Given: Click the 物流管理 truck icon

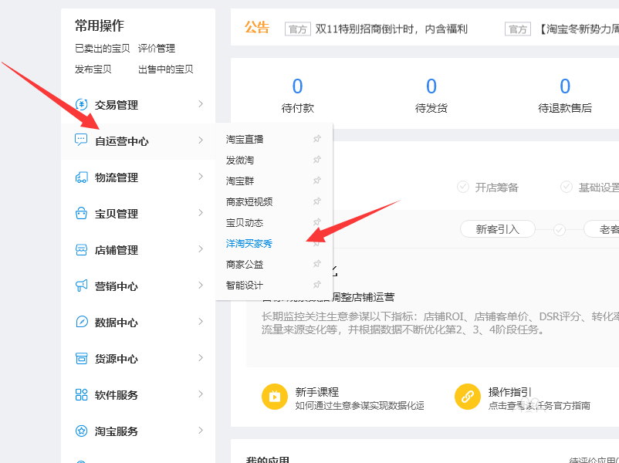Looking at the screenshot, I should coord(81,177).
